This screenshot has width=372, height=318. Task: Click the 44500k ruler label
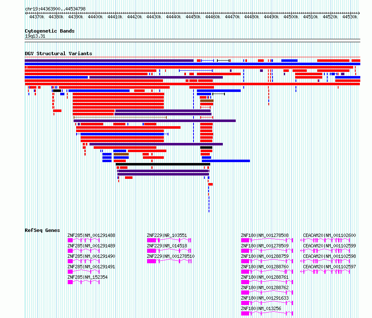[291, 17]
